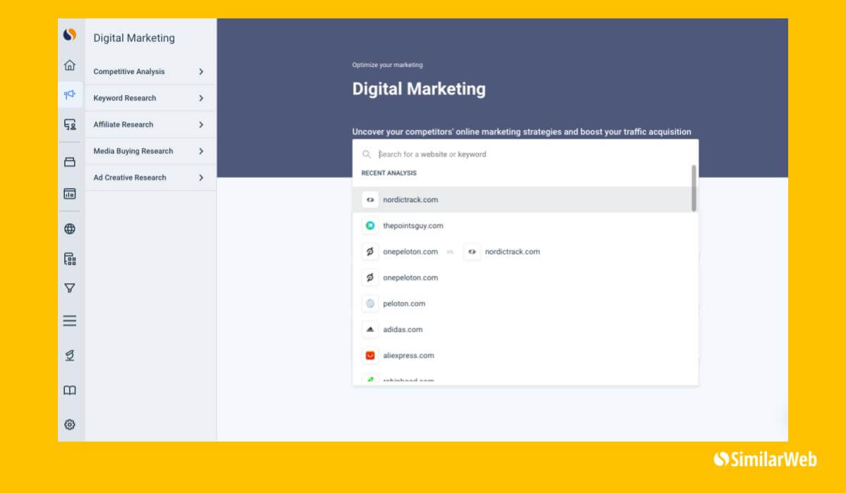The height and width of the screenshot is (493, 846).
Task: Click nordictrack.com favicon in the comparison row
Action: [x=472, y=251]
